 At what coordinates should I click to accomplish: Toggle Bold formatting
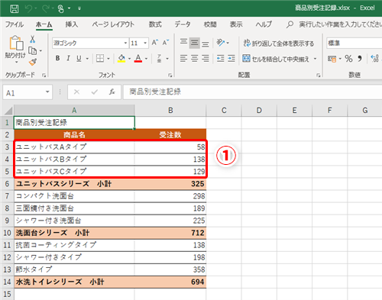tap(58, 58)
